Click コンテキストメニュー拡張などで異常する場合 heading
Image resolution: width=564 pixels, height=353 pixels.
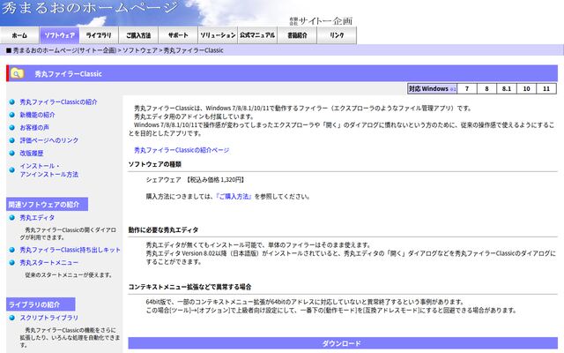[190, 287]
